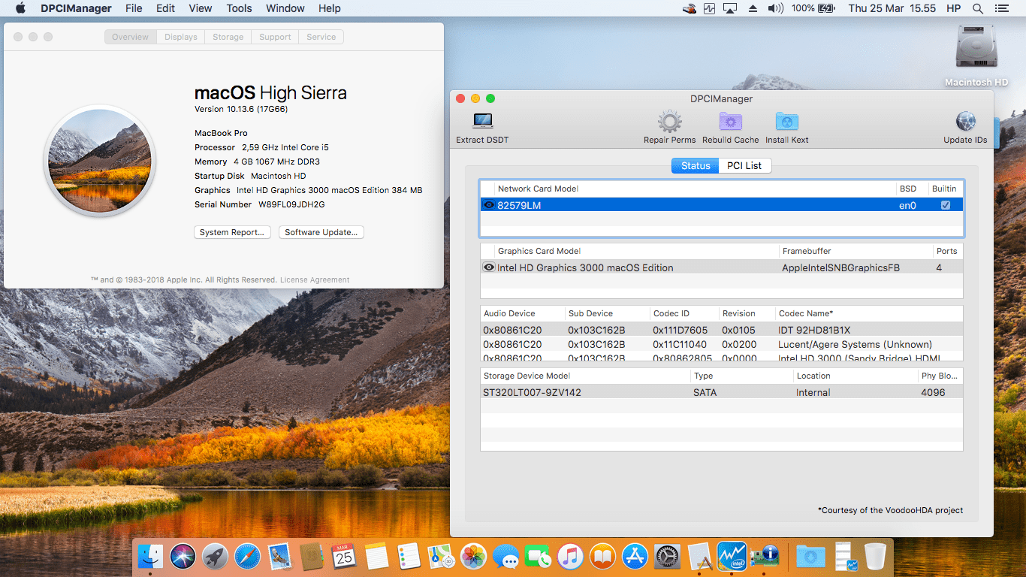The height and width of the screenshot is (577, 1026).
Task: Open Launchpad rocket icon in dock
Action: click(x=215, y=557)
